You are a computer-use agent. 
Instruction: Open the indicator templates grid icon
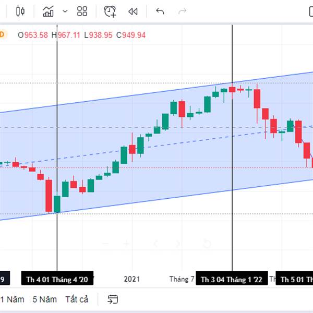[x=82, y=11]
